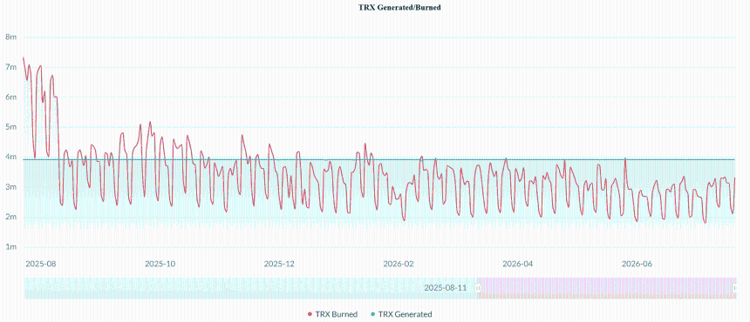Click the 2m y-axis label
The height and width of the screenshot is (322, 750).
tap(11, 217)
